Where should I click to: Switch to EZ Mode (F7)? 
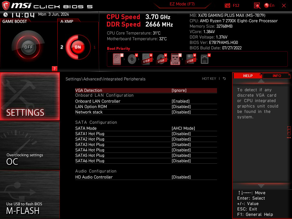click(182, 4)
